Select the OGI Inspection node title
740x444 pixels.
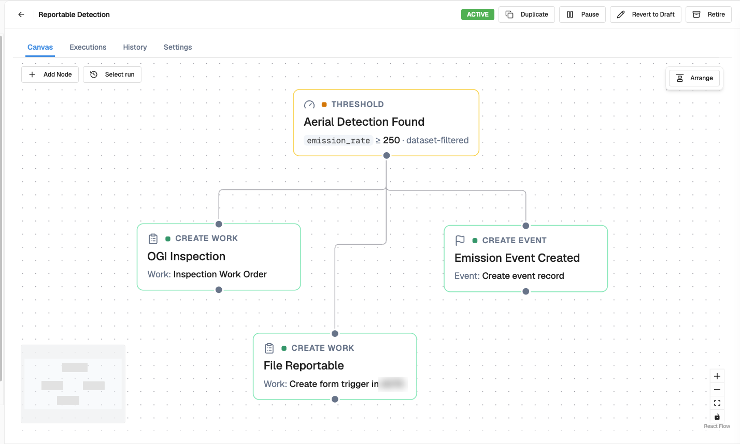[x=187, y=257]
